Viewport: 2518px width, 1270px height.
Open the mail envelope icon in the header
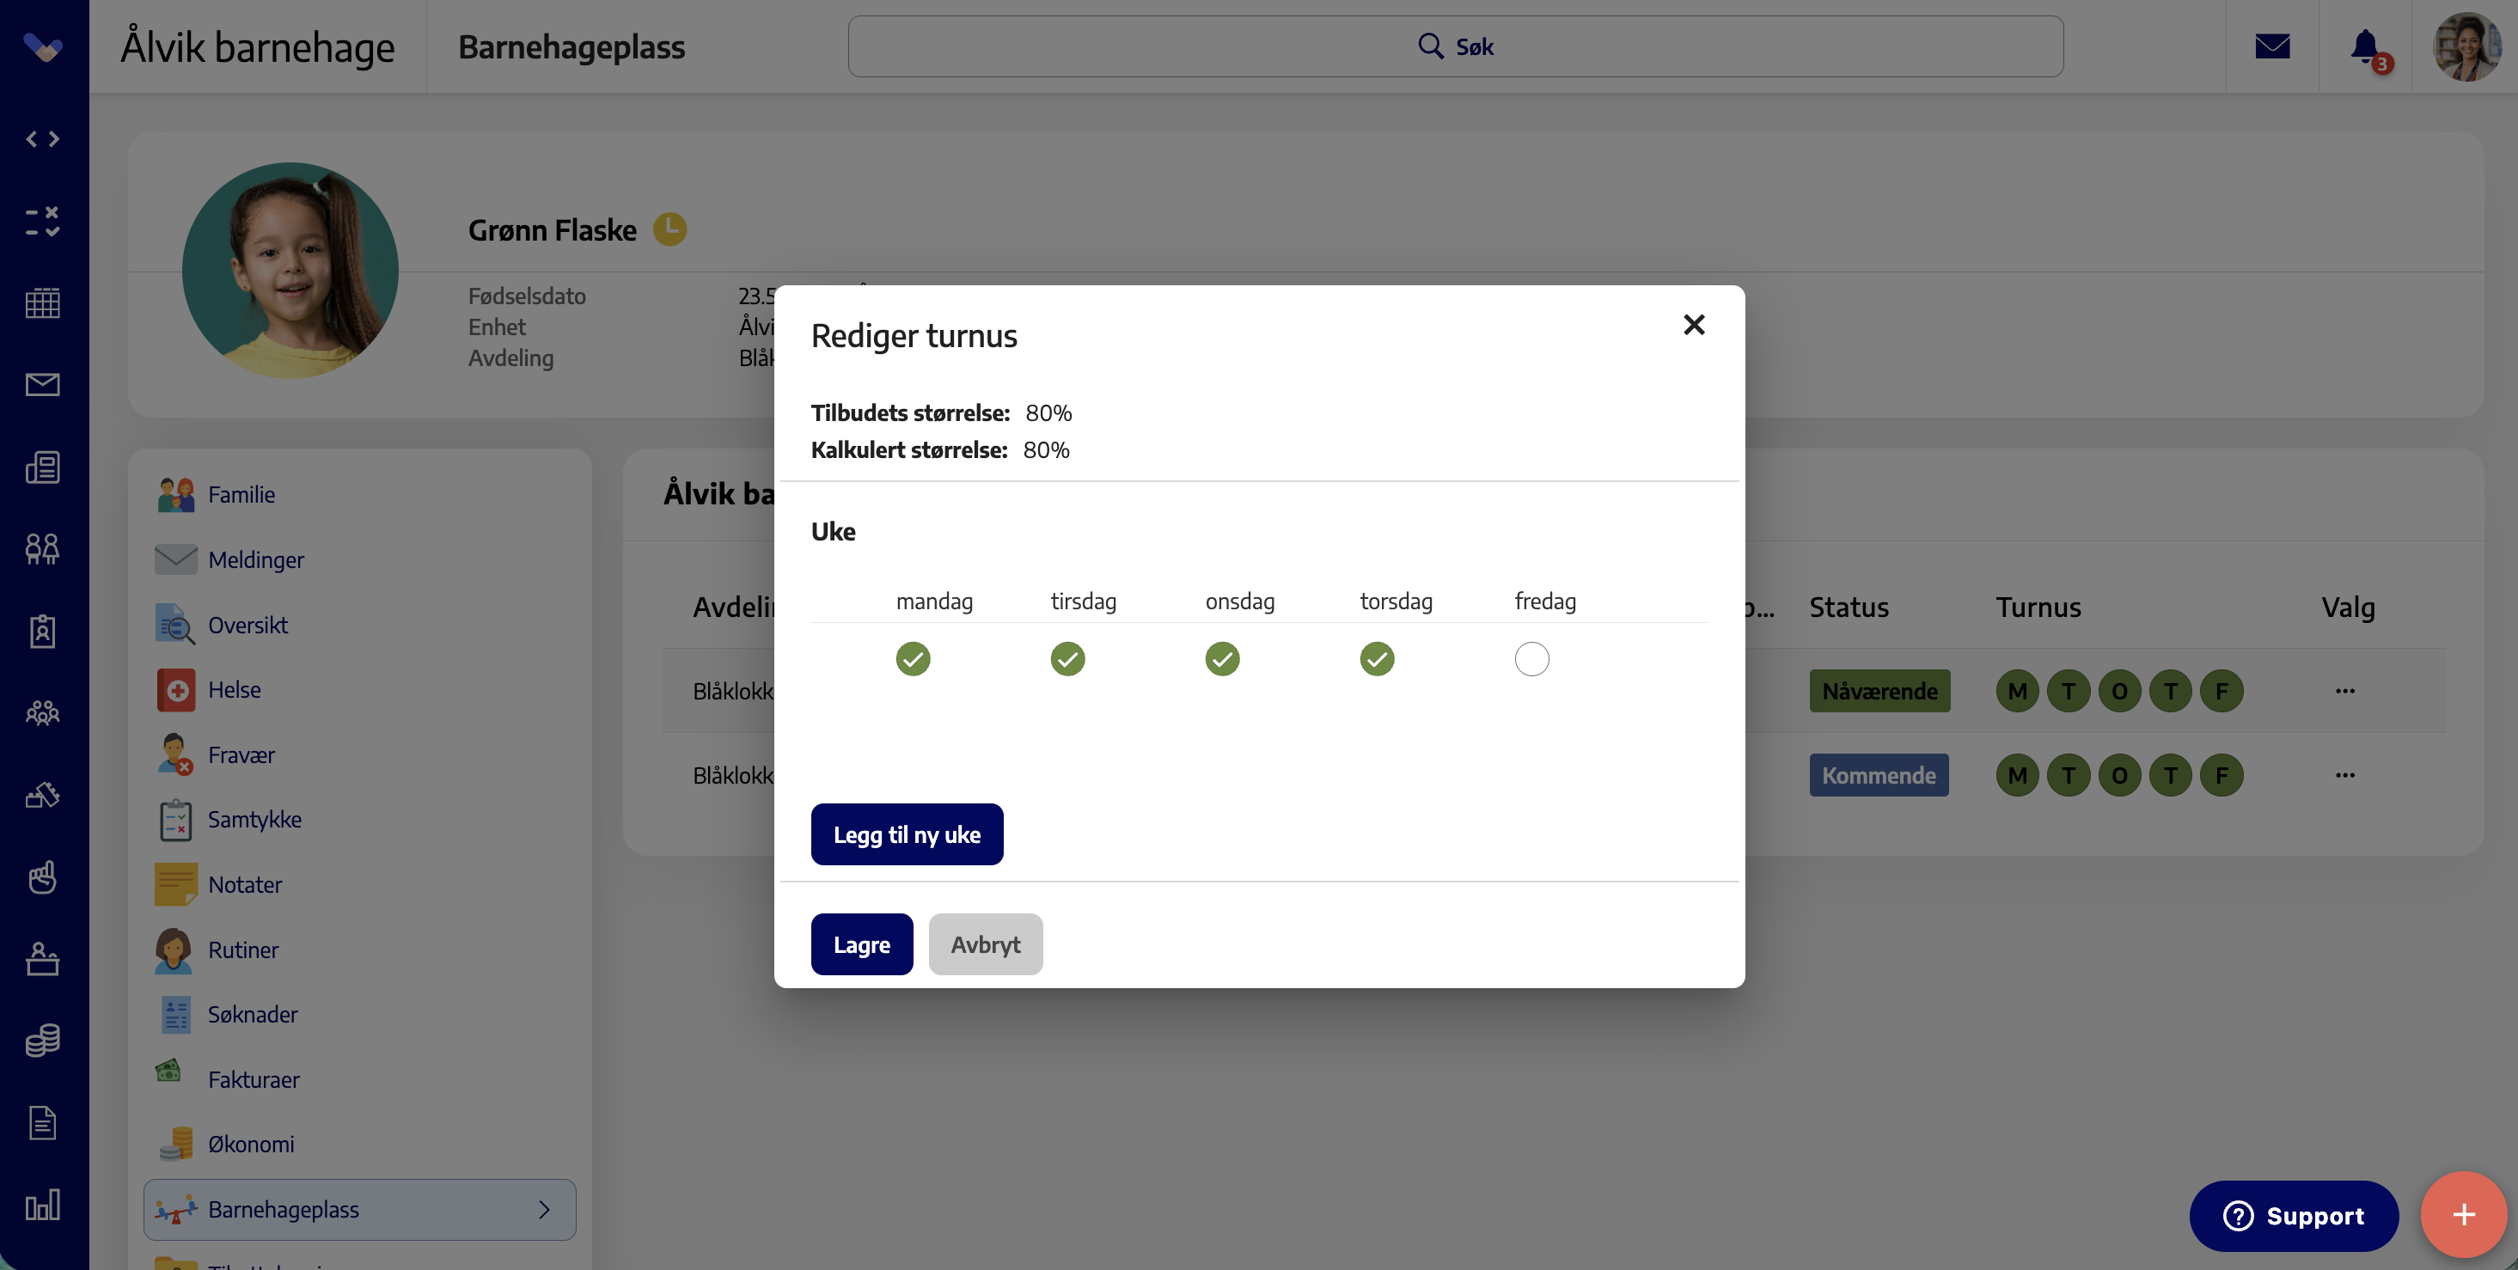click(2271, 46)
